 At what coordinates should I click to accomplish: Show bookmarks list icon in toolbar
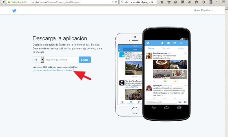click(x=175, y=2)
